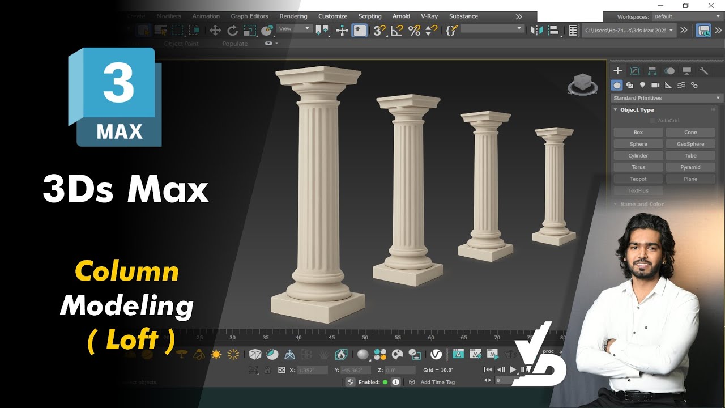
Task: Select the Systems category icon
Action: (x=694, y=85)
